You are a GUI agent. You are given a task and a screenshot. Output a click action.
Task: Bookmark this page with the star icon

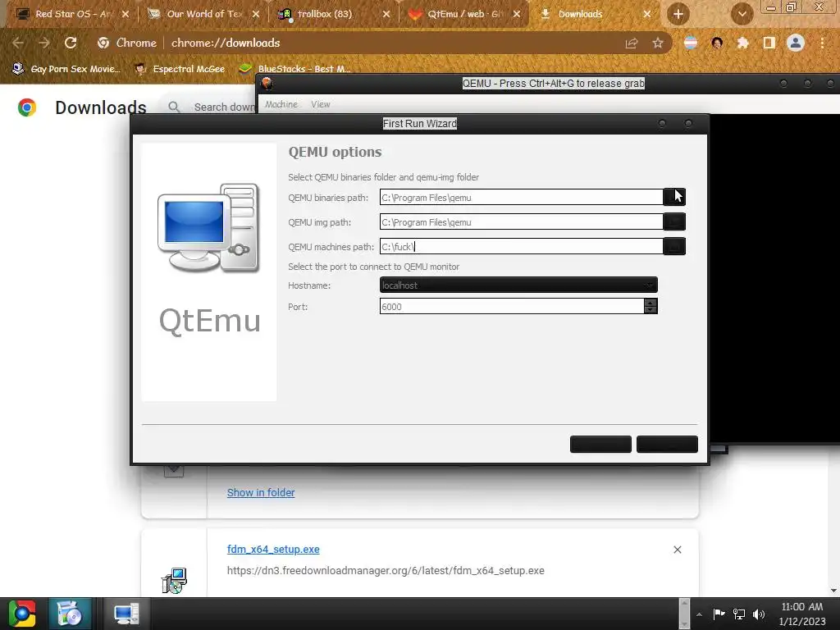pos(658,43)
